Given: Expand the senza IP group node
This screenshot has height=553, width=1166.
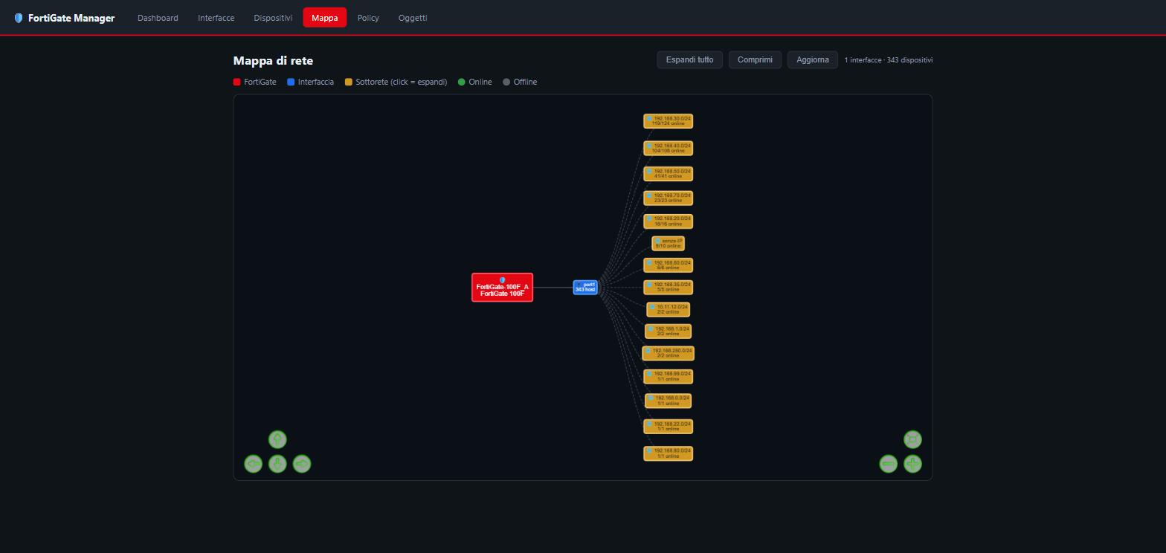Looking at the screenshot, I should [668, 244].
